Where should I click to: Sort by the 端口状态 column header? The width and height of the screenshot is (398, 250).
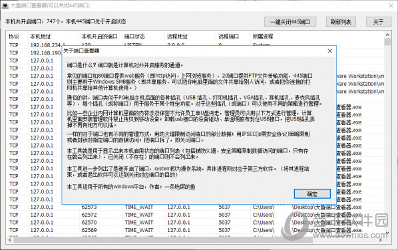tap(143, 37)
